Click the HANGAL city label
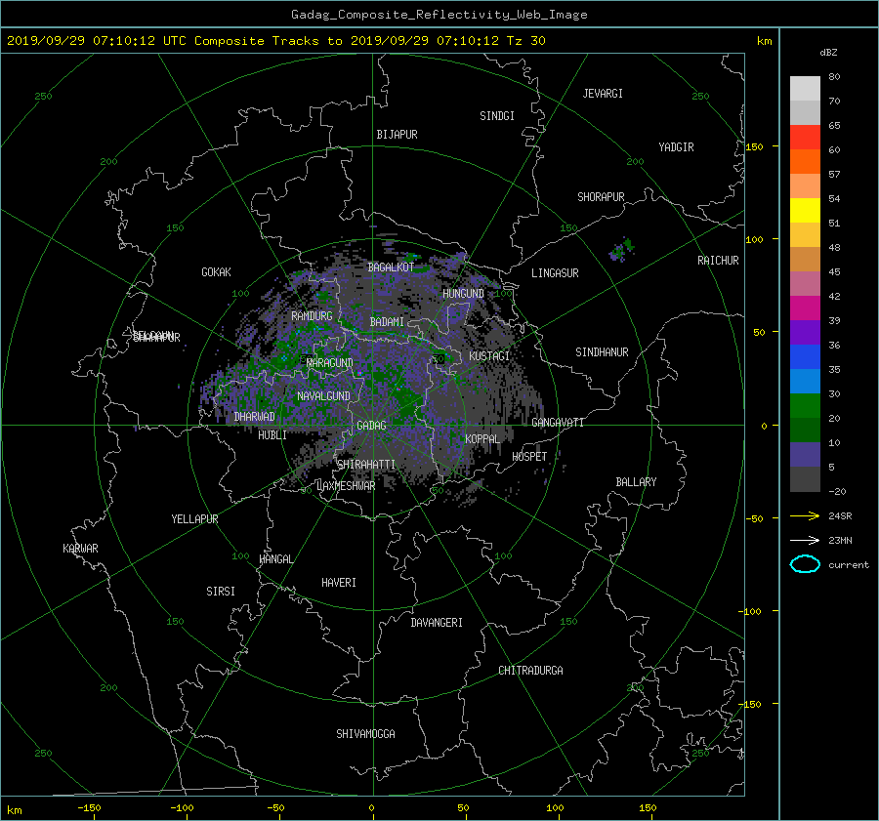879x821 pixels. point(275,559)
